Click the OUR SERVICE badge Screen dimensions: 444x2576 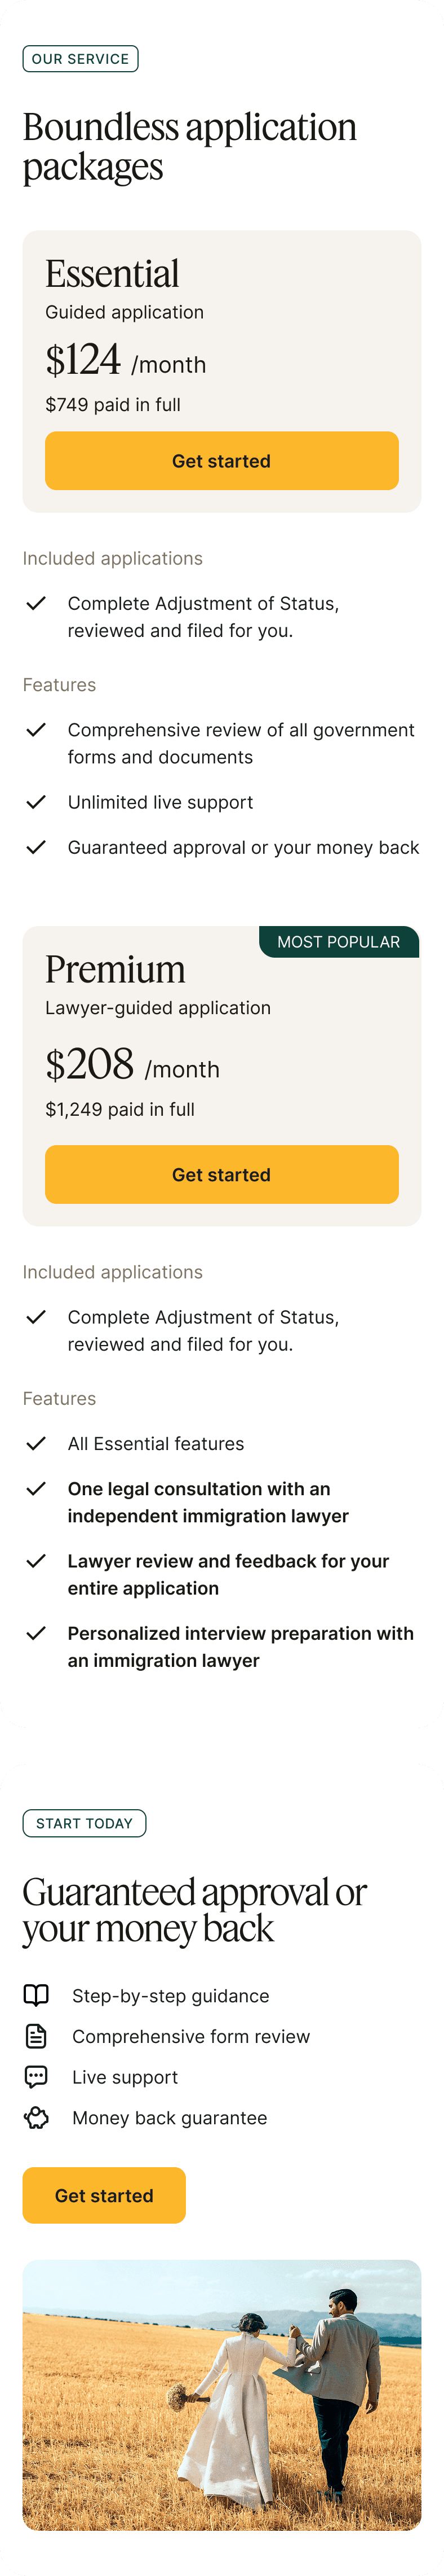(x=80, y=59)
